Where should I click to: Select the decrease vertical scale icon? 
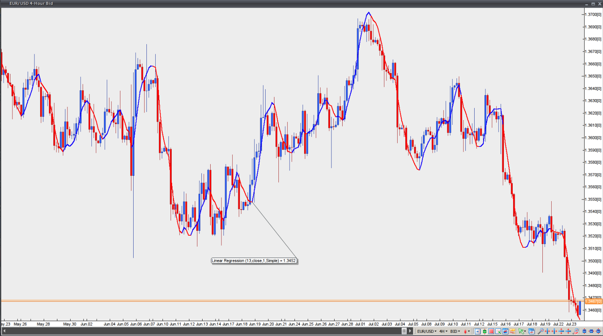point(568,332)
